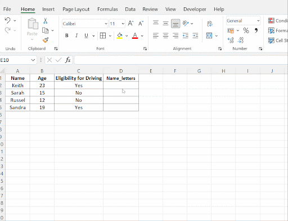Open Font dialog launcher
The height and width of the screenshot is (221, 288).
145,49
